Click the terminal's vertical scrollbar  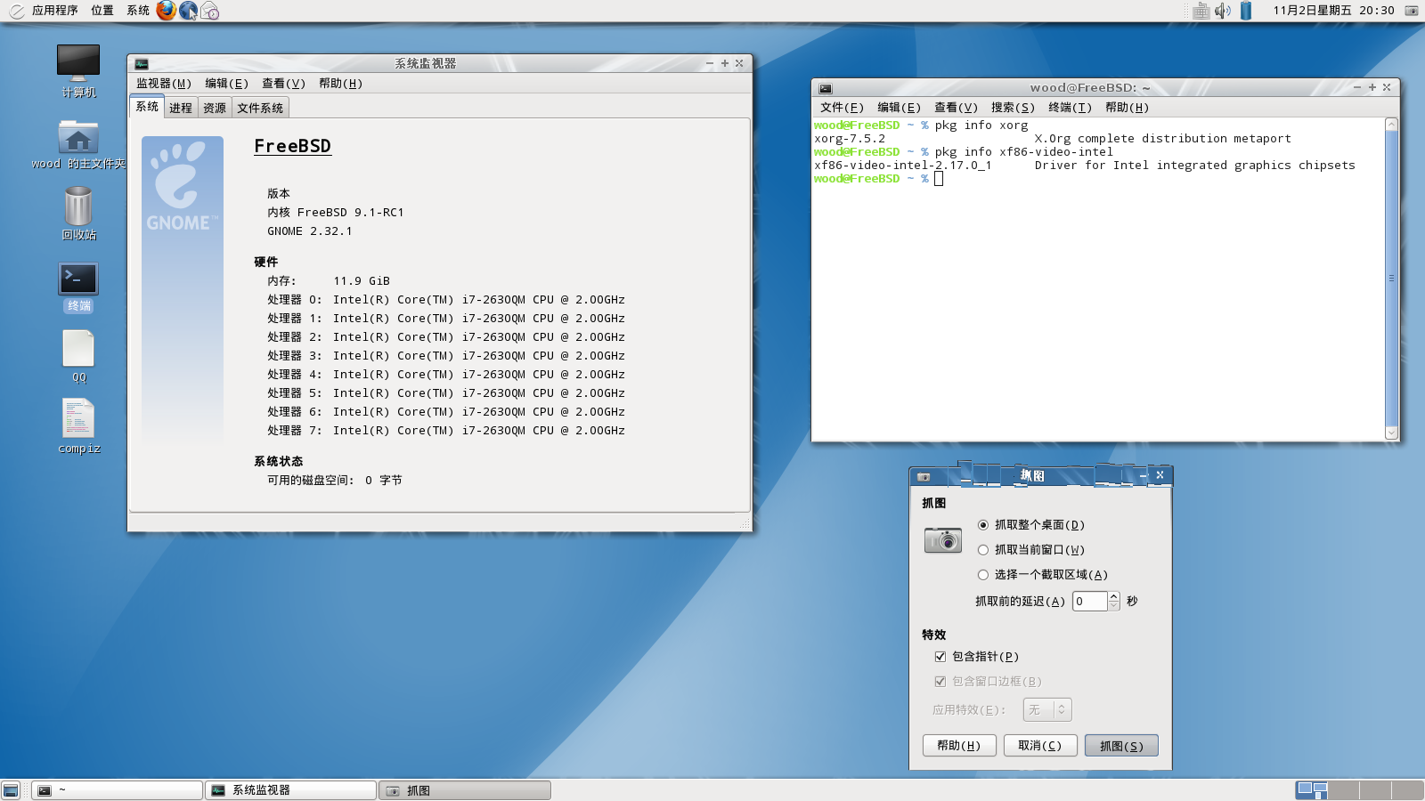pos(1391,279)
